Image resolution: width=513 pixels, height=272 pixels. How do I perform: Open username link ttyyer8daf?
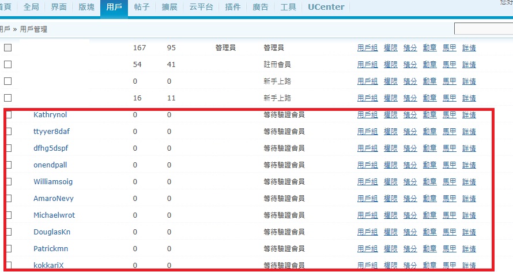(x=52, y=132)
